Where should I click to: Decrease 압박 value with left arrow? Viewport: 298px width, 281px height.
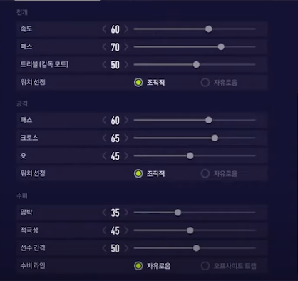click(x=104, y=213)
